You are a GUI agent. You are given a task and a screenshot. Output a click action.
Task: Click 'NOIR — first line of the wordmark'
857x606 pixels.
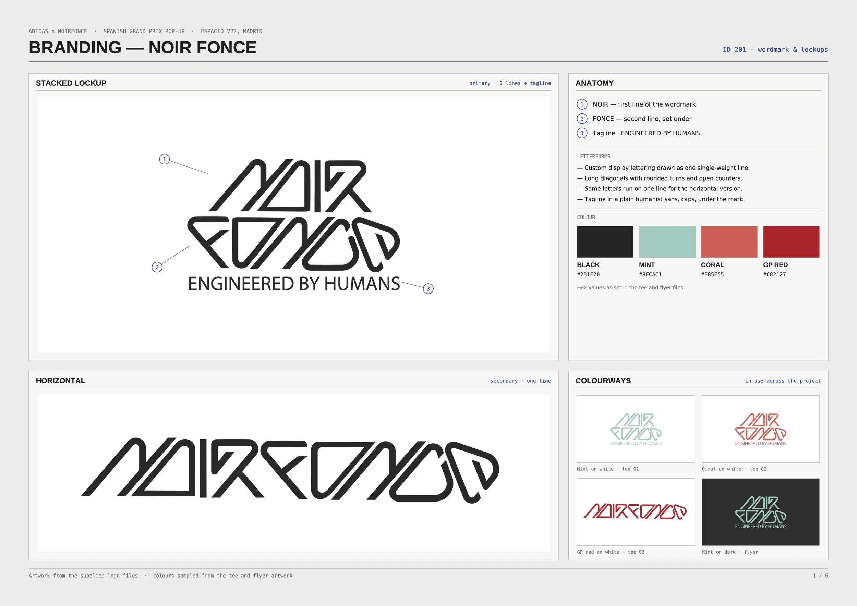(x=644, y=104)
